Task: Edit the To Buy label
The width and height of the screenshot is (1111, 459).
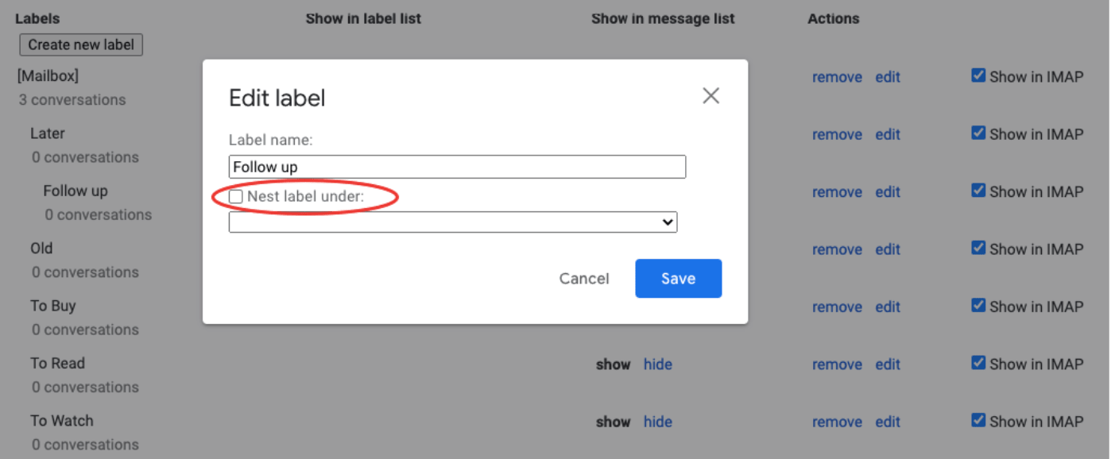Action: (888, 307)
